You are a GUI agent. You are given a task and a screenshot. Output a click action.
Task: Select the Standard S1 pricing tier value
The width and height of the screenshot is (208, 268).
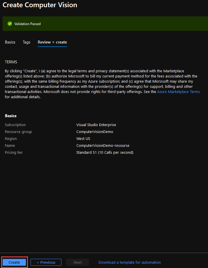pos(105,152)
